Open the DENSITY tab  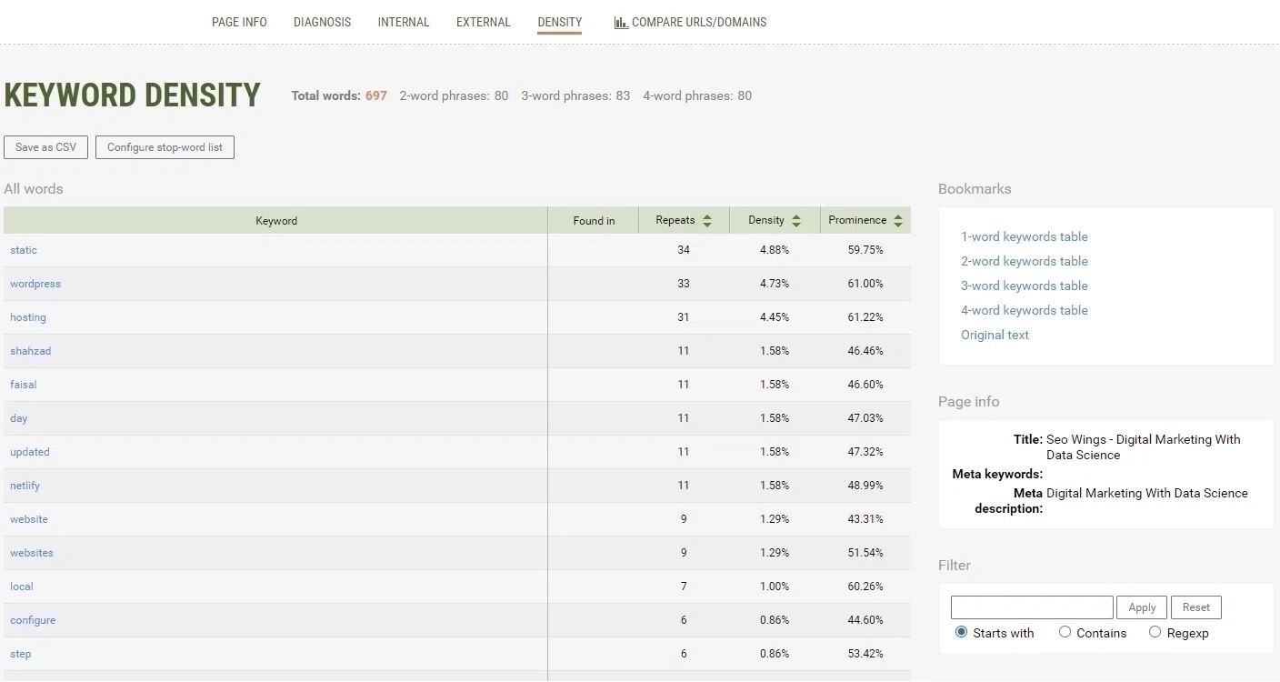point(560,22)
